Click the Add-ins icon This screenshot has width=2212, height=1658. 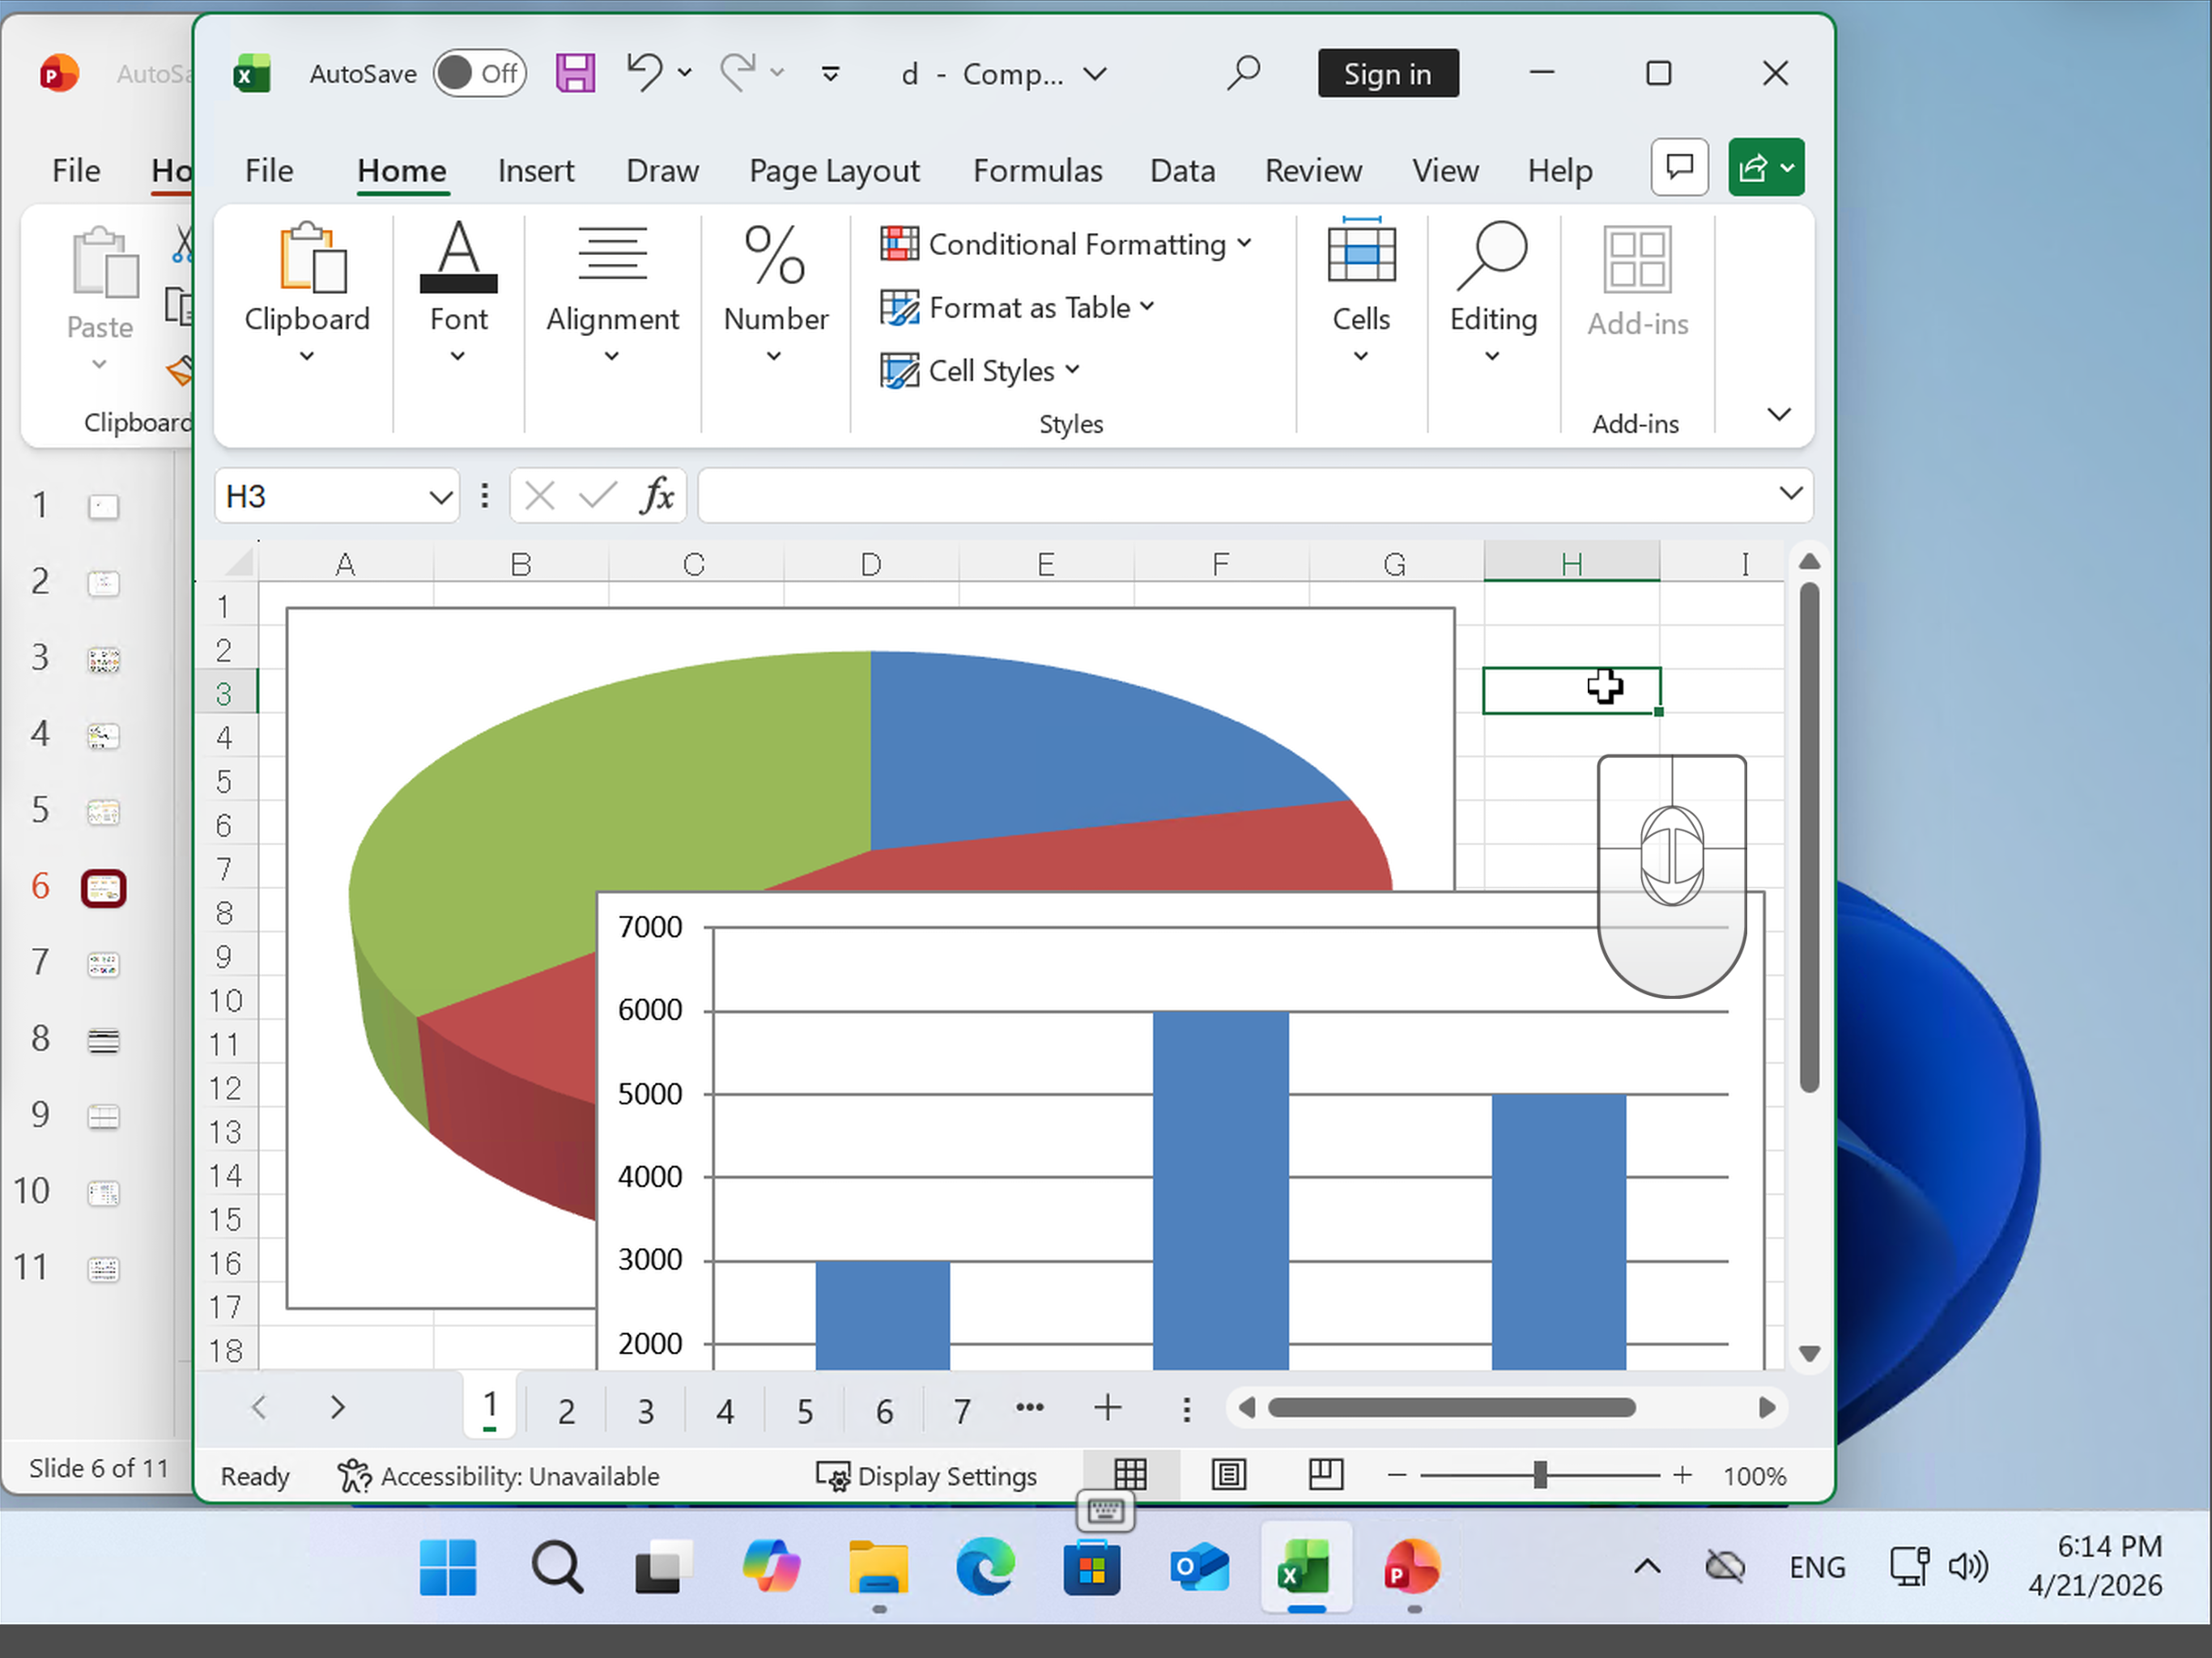[x=1637, y=282]
